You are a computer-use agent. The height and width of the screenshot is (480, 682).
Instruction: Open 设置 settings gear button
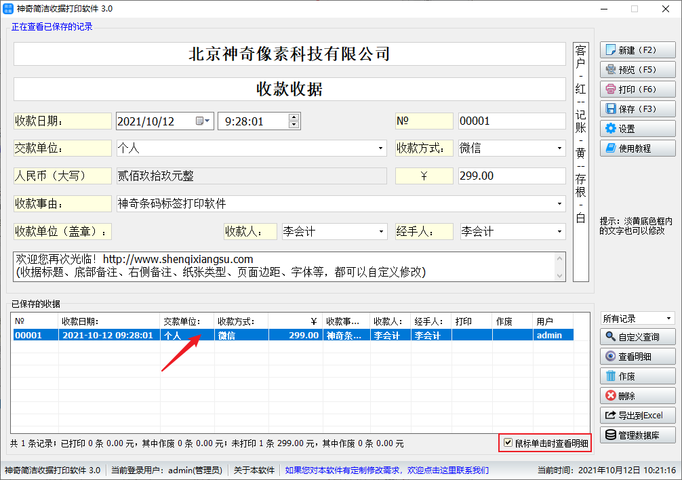[x=637, y=129]
